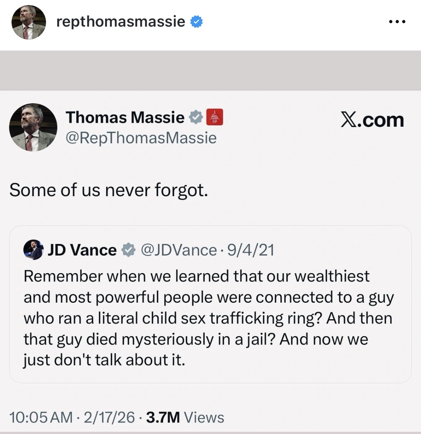Open the three-dot more options menu

[397, 22]
